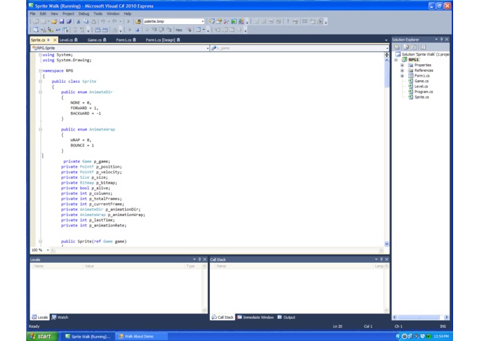480x341 pixels.
Task: Click Solution Explorer Show All Files icon
Action: tap(406, 47)
